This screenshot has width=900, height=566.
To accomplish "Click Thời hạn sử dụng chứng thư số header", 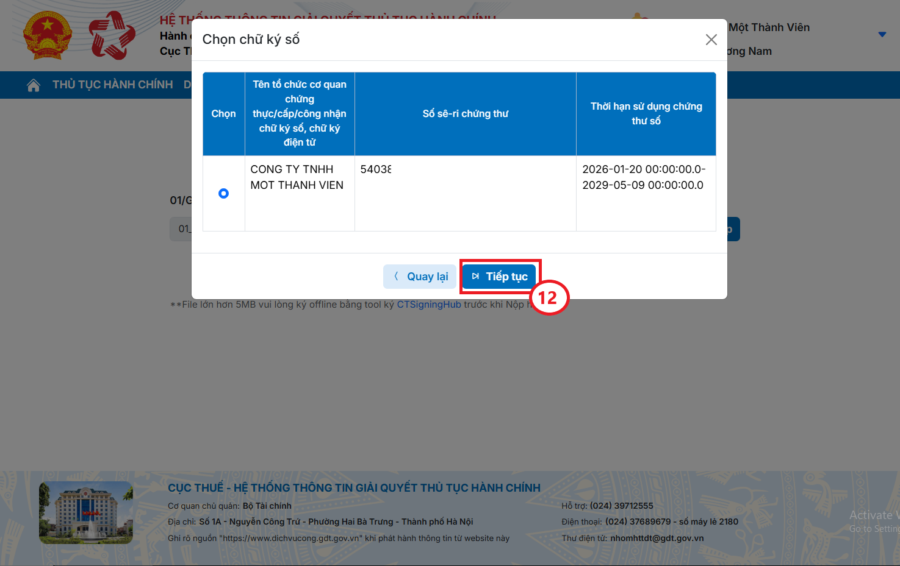I will (x=646, y=114).
